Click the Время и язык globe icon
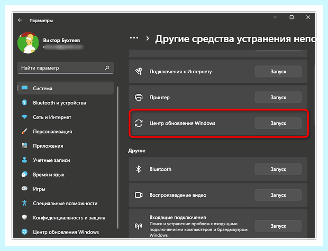The height and width of the screenshot is (251, 328). [x=24, y=175]
